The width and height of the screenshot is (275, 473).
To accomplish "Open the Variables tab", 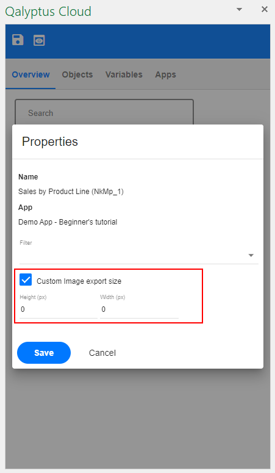I will point(124,74).
